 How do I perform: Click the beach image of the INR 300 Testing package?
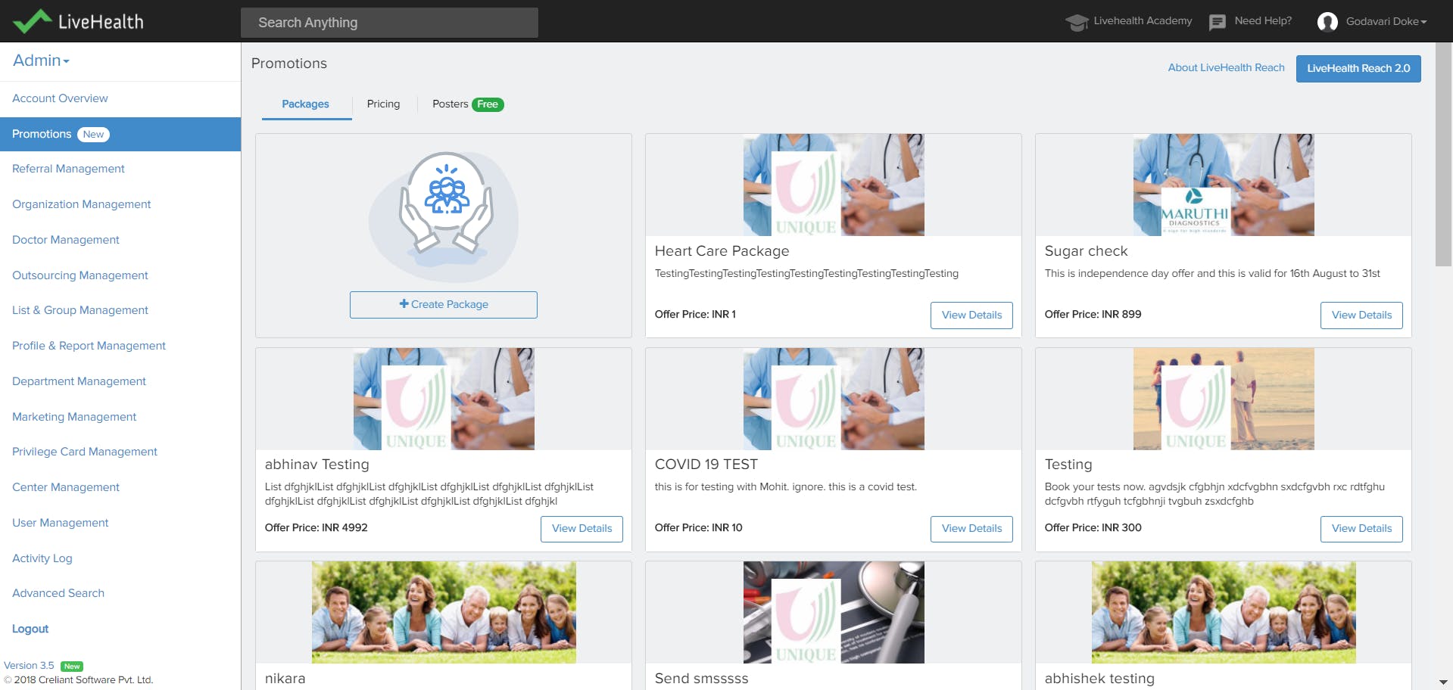1224,399
